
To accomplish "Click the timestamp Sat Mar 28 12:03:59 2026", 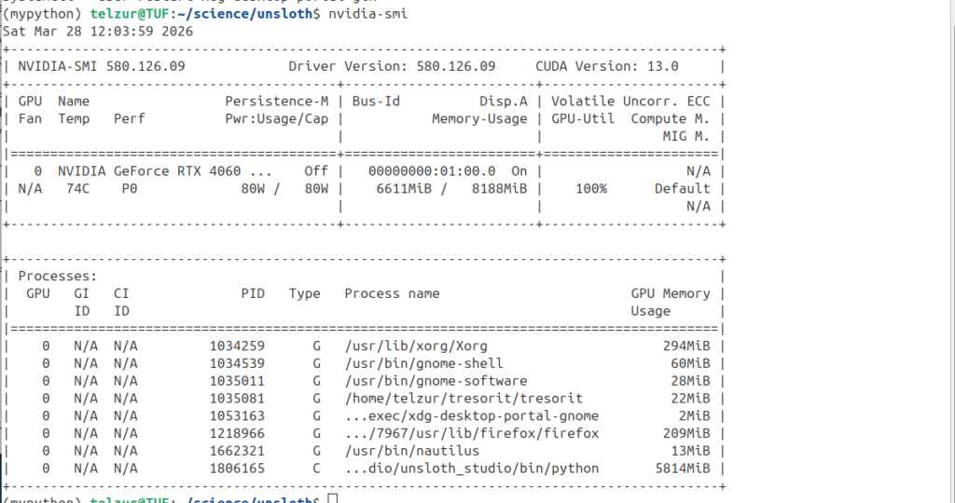I will 97,31.
